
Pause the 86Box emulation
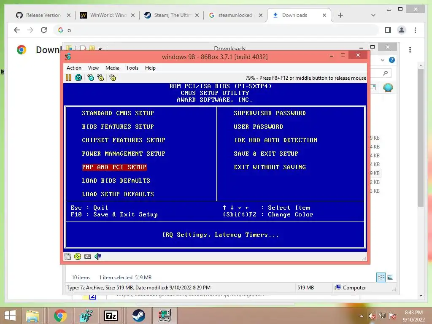click(69, 78)
